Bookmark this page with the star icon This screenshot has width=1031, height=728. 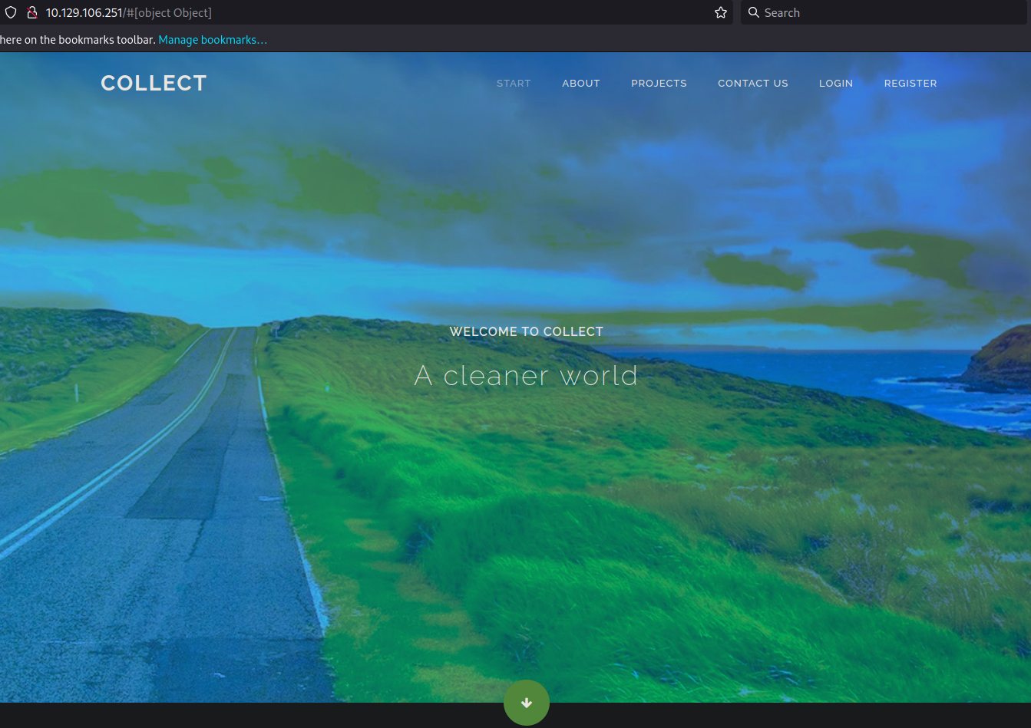[720, 13]
